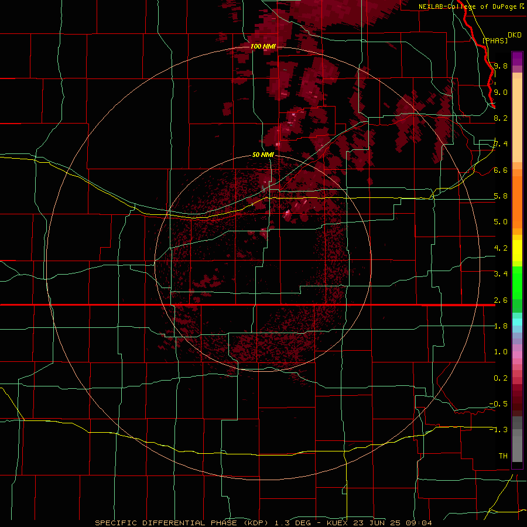This screenshot has width=527, height=527.
Task: Click the NEXLAB-College of DuPage label
Action: click(467, 6)
